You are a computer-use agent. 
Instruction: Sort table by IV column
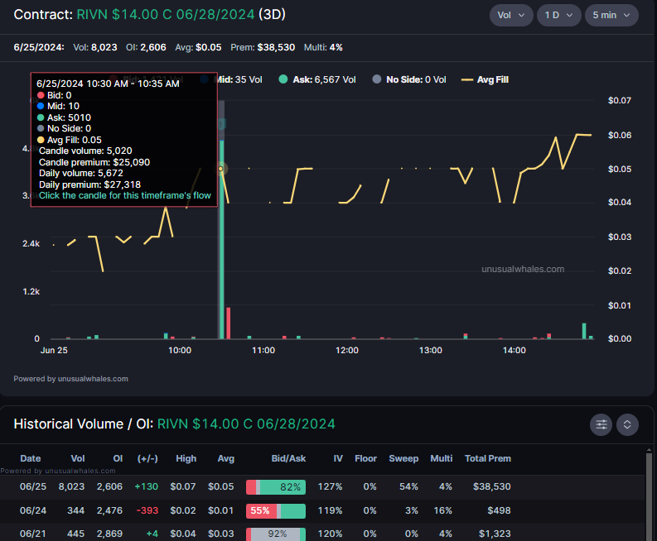(x=338, y=458)
